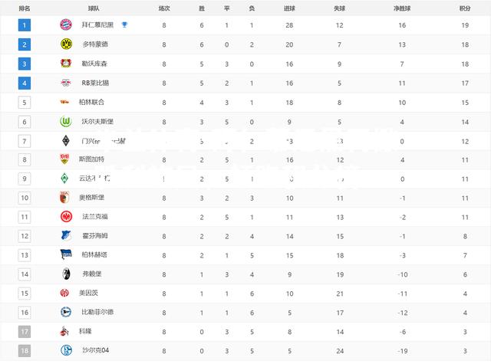
Task: Click the 进球 column header
Action: 289,8
